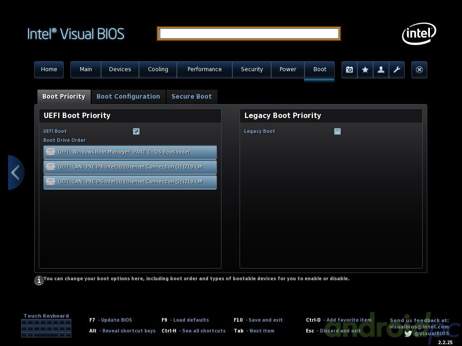The image size is (462, 346).
Task: Select the PXE IP6 Ethernet boot entry
Action: 130,182
